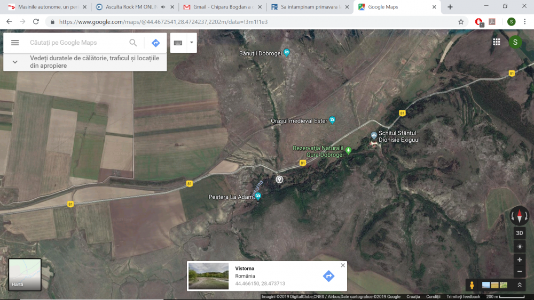The image size is (534, 300).
Task: Show my location on the map
Action: point(520,247)
